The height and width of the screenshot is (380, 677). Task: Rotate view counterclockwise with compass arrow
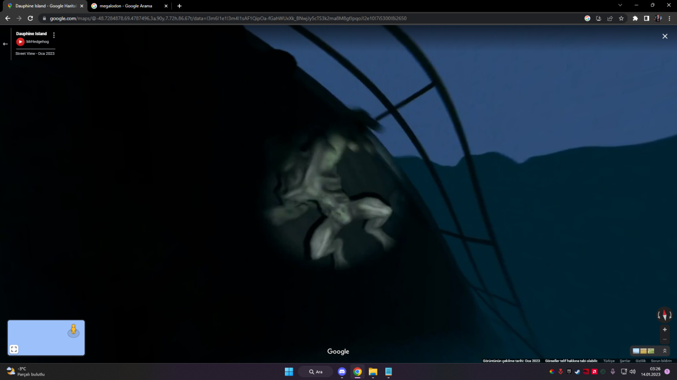pyautogui.click(x=659, y=315)
